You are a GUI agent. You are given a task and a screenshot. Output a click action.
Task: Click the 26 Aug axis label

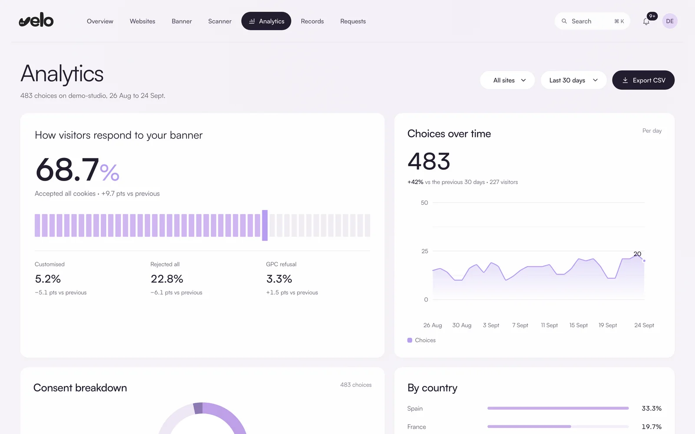click(433, 325)
